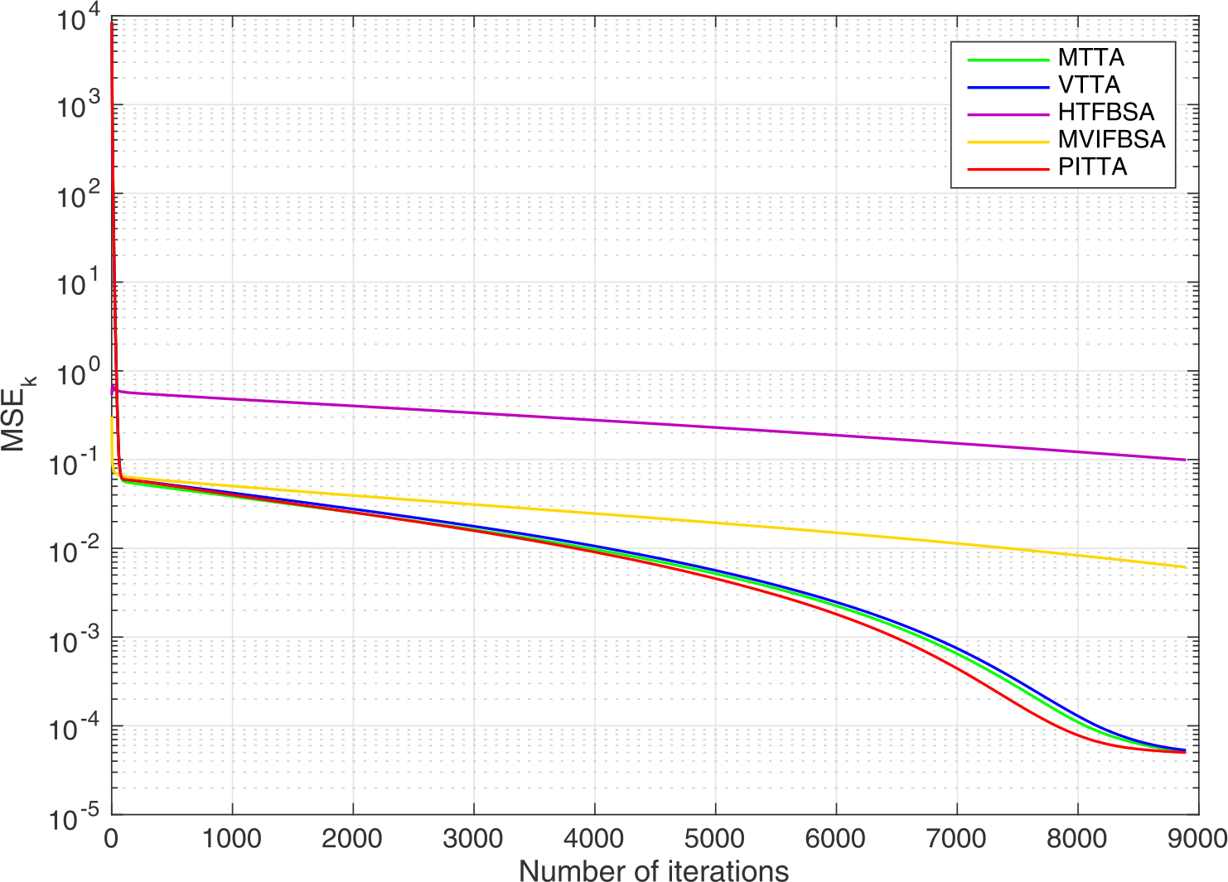Click y-axis tick label 10^-1
1228x882 pixels.
pyautogui.click(x=75, y=461)
